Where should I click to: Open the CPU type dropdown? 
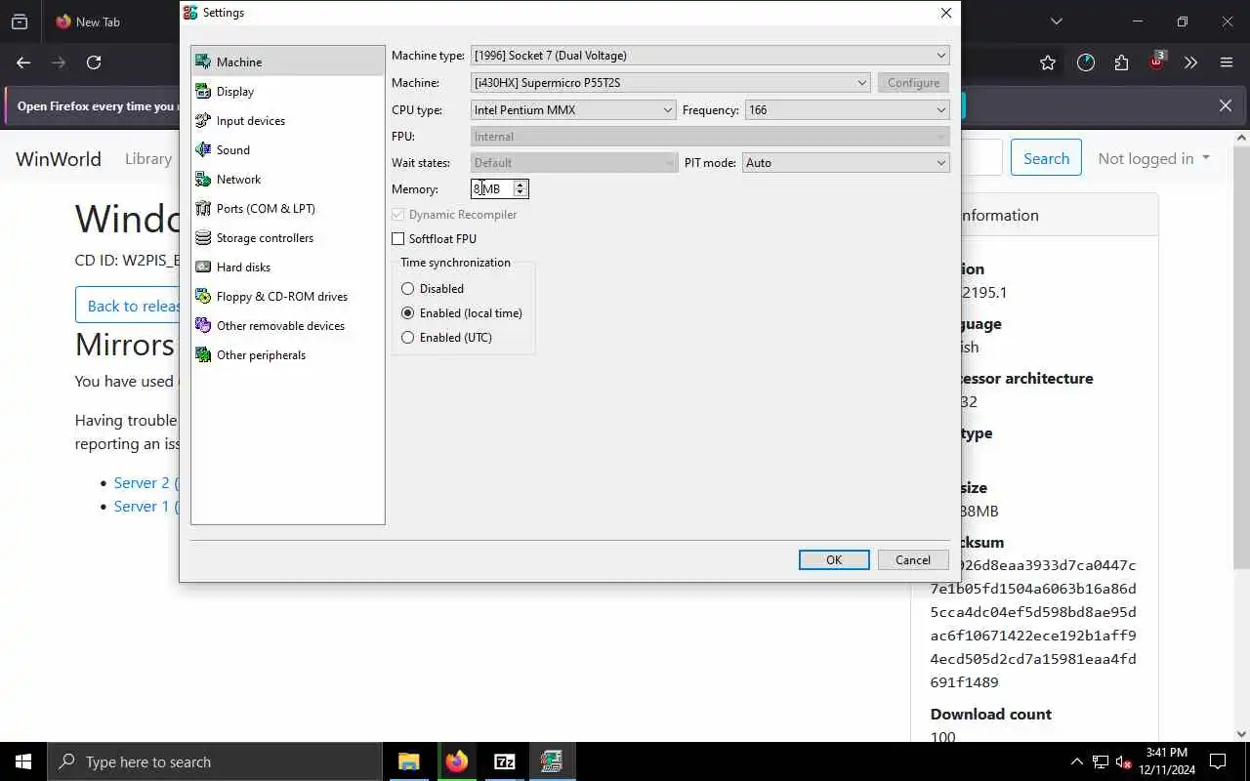pos(573,110)
